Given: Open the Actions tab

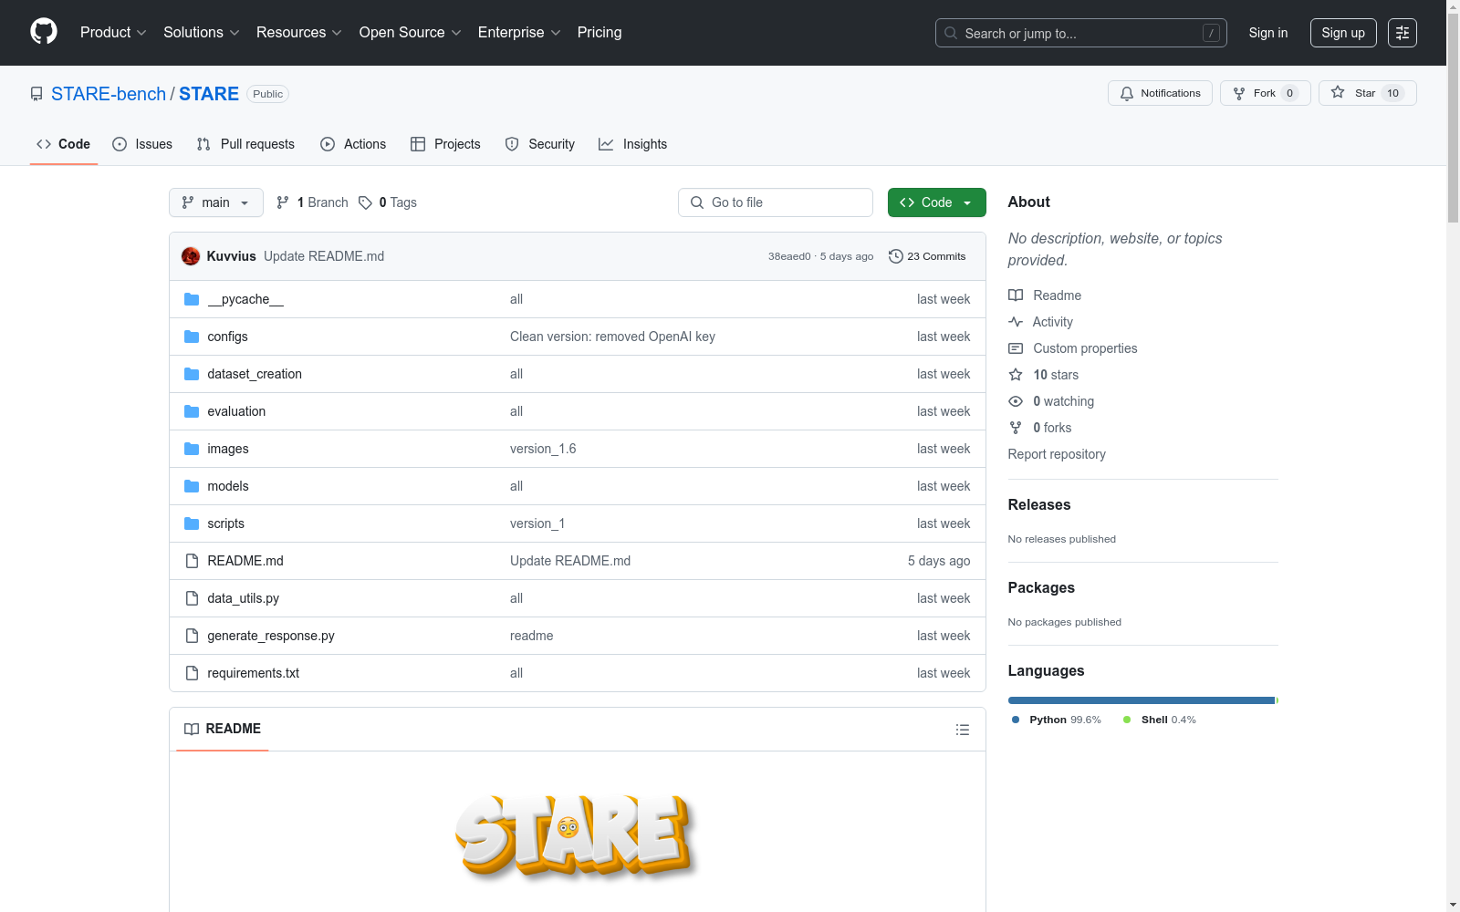Looking at the screenshot, I should (353, 144).
